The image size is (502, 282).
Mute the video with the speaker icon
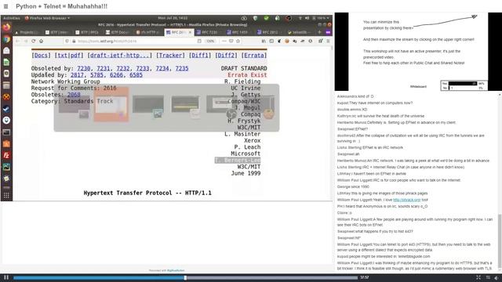click(497, 277)
